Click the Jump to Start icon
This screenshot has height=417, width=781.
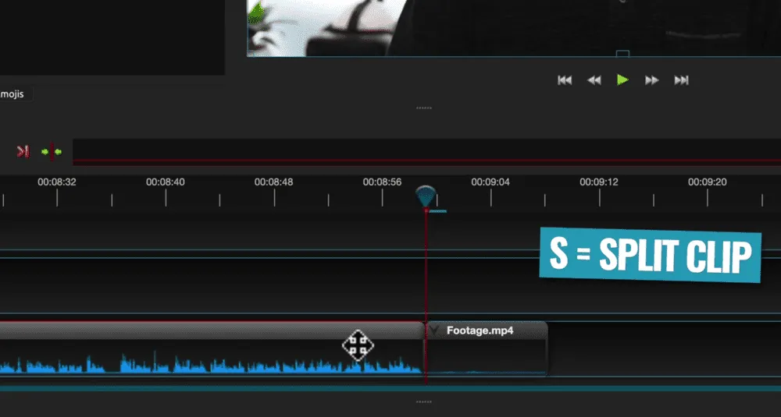[x=565, y=80]
